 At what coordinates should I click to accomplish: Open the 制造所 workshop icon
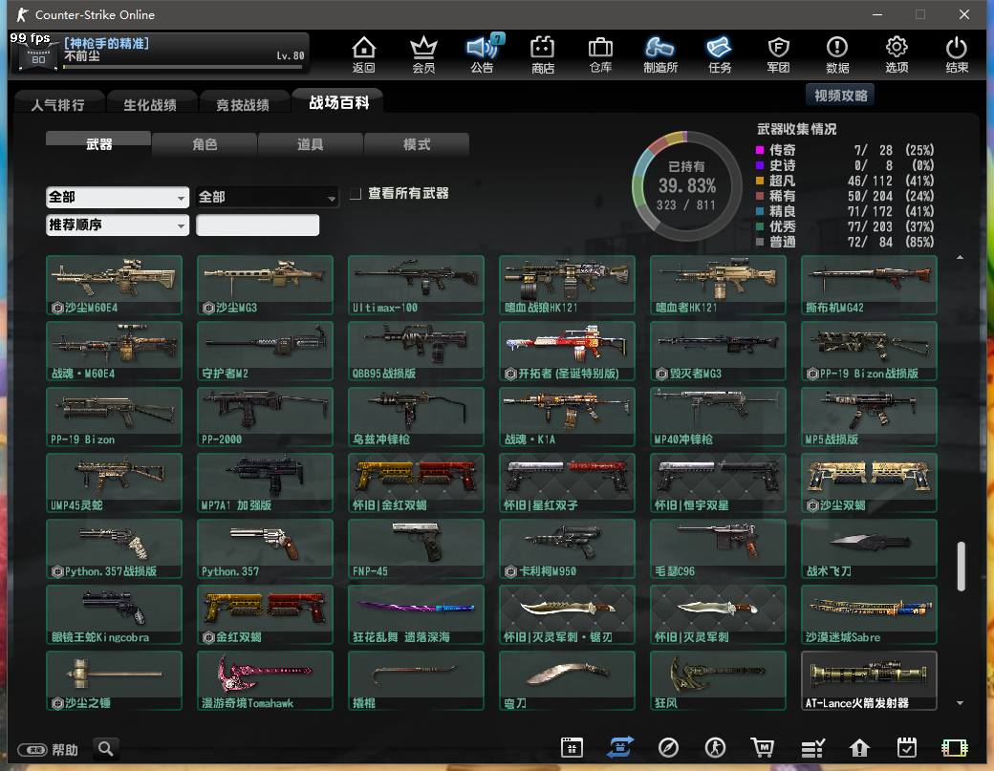click(x=659, y=54)
